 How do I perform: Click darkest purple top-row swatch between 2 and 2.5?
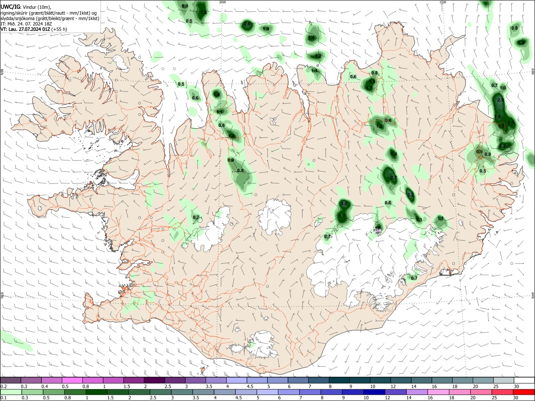154,381
